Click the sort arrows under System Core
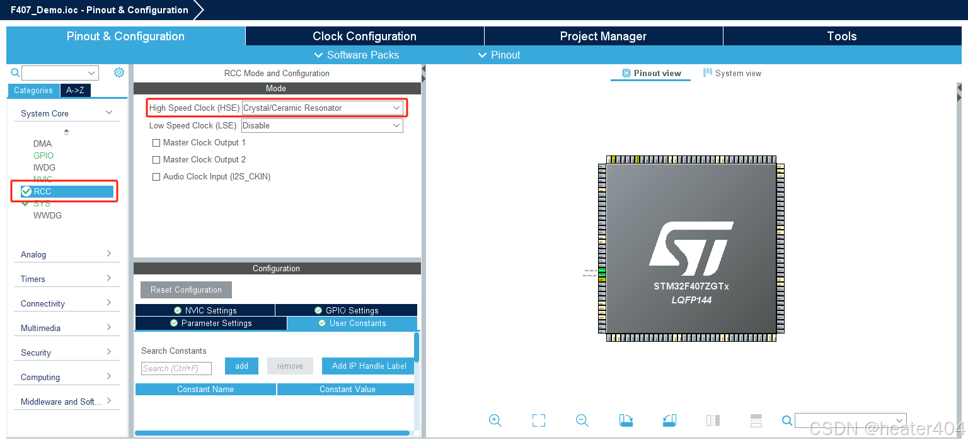 66,132
